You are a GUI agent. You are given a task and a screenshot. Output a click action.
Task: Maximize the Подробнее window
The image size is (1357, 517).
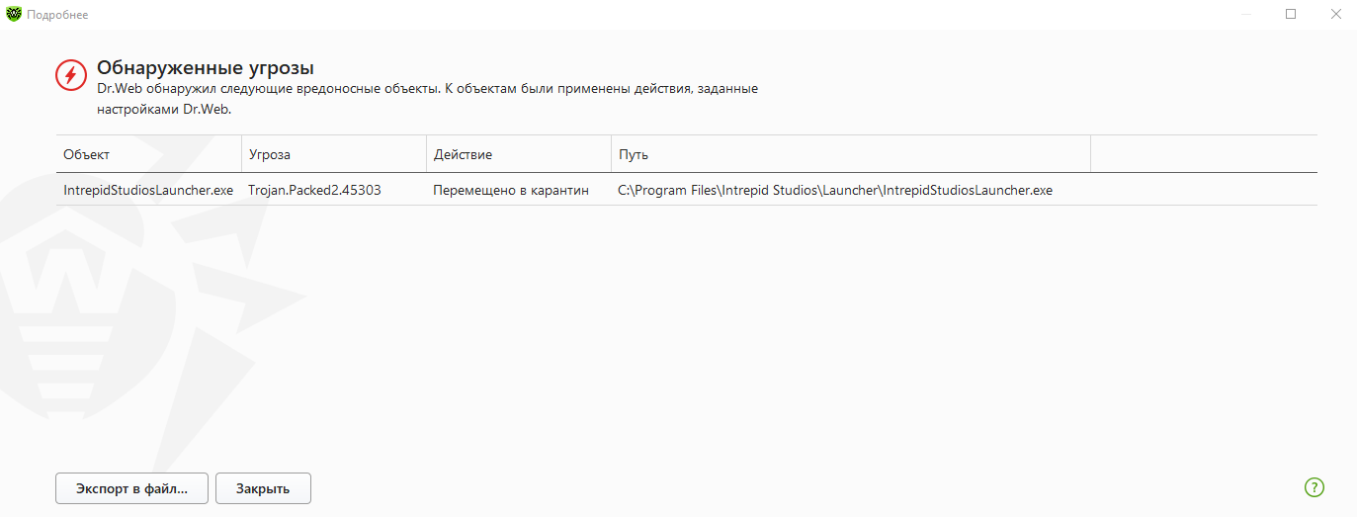1291,14
